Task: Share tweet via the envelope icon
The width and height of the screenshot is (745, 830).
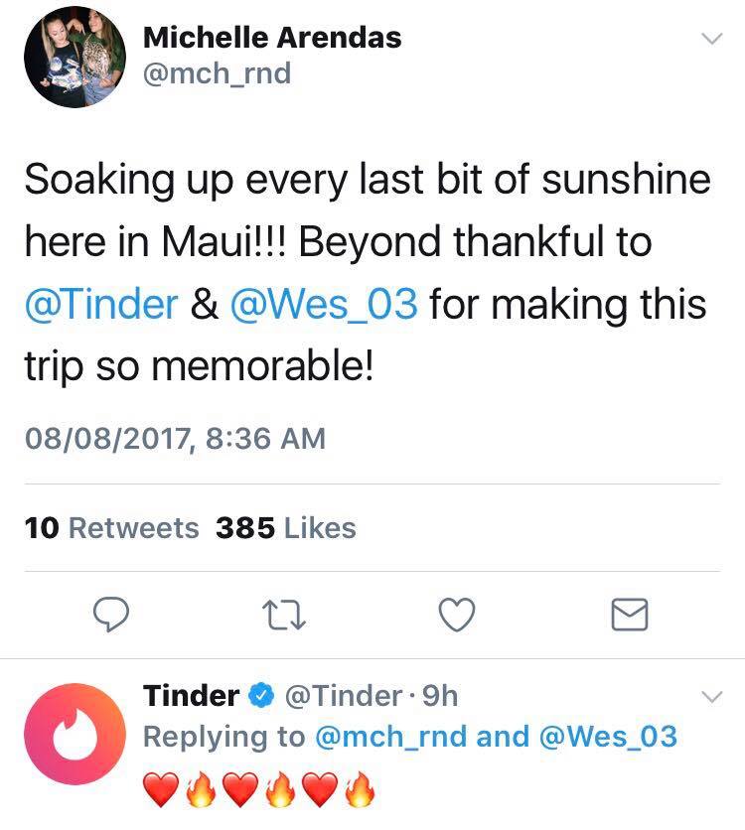Action: [x=629, y=616]
